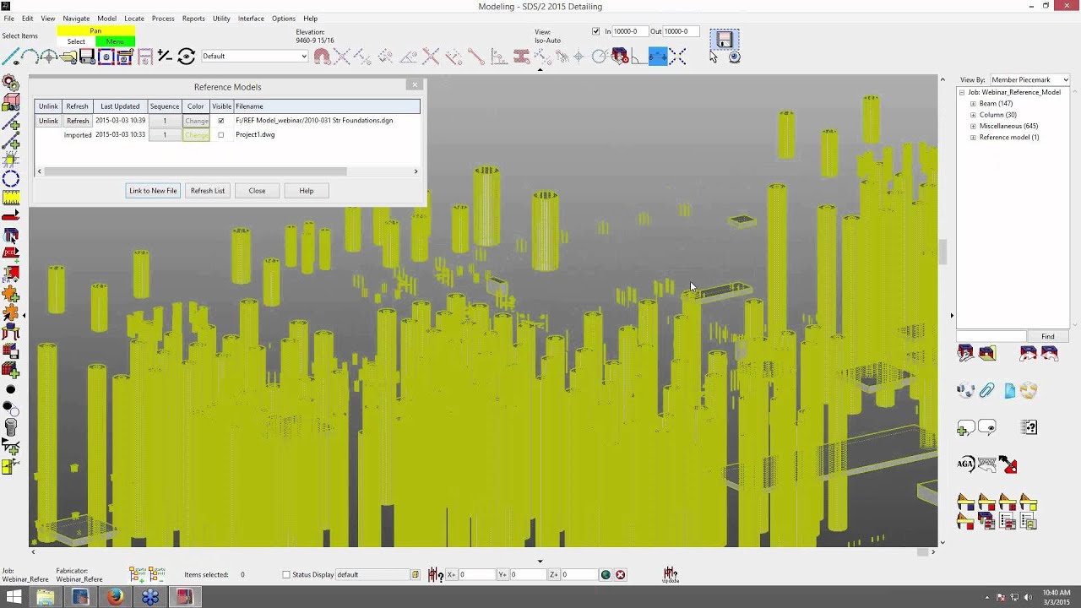Expand the Beam (147) tree node
The height and width of the screenshot is (608, 1081).
[973, 104]
